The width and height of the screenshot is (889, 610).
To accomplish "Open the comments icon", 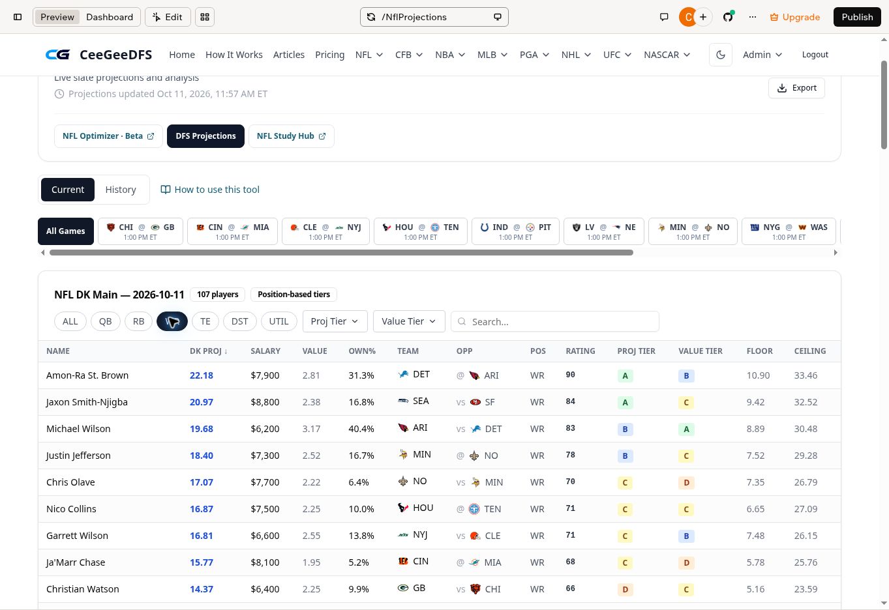I will [x=664, y=17].
